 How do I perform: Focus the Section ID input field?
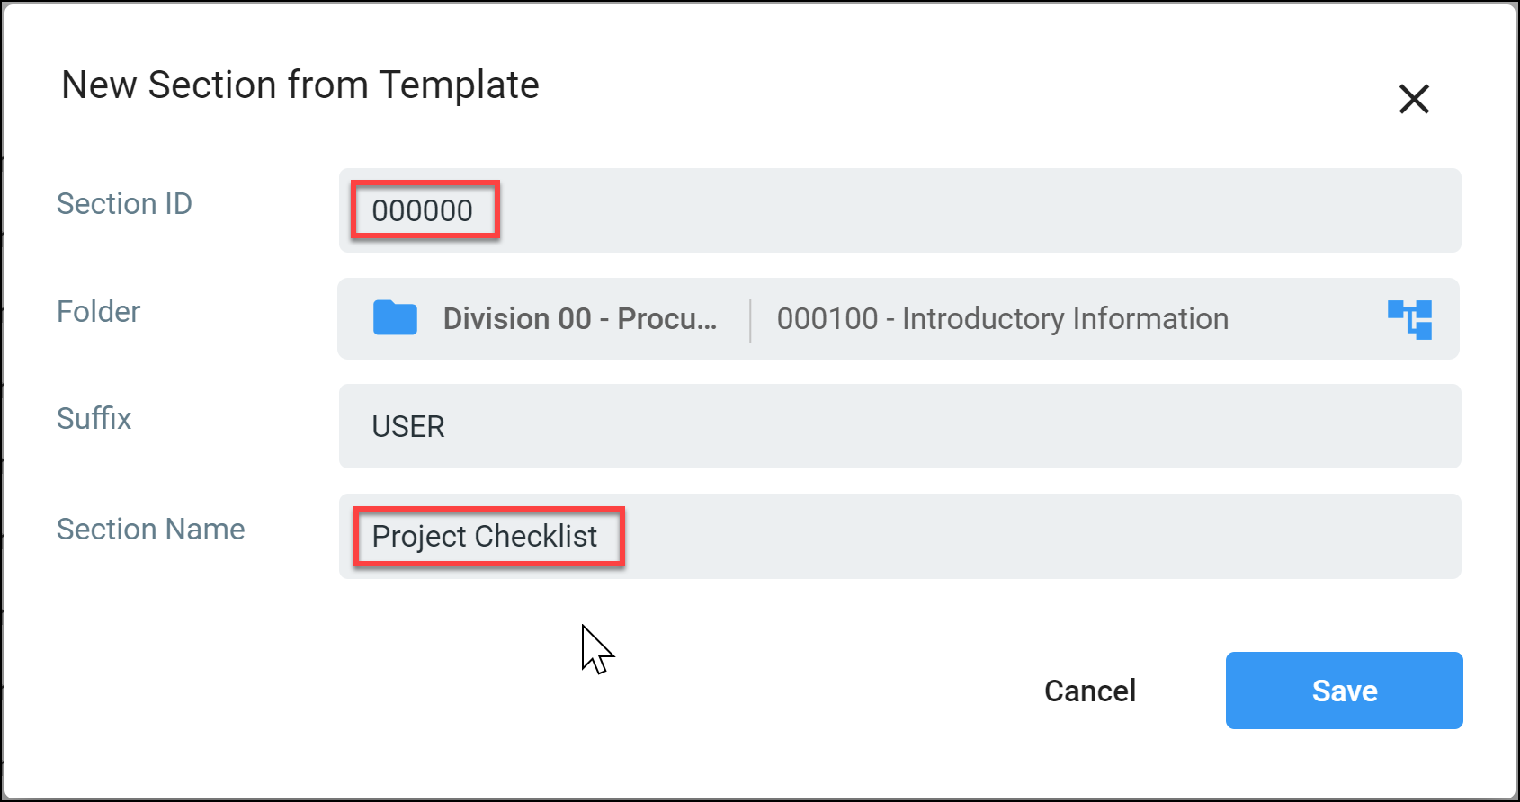pyautogui.click(x=899, y=210)
